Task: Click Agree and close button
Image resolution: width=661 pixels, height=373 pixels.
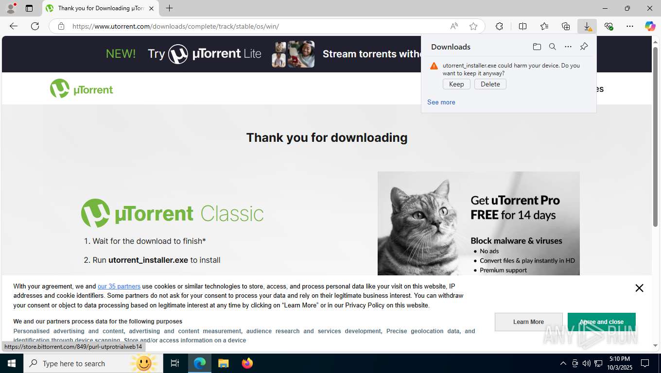Action: (602, 322)
